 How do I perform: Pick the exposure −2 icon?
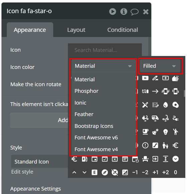(x=145, y=172)
